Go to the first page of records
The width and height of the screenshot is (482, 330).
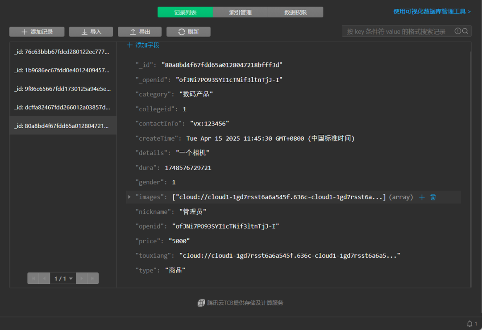(33, 279)
